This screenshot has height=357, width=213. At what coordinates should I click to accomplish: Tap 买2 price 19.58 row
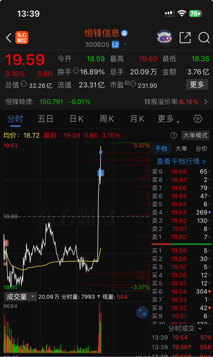(182, 259)
